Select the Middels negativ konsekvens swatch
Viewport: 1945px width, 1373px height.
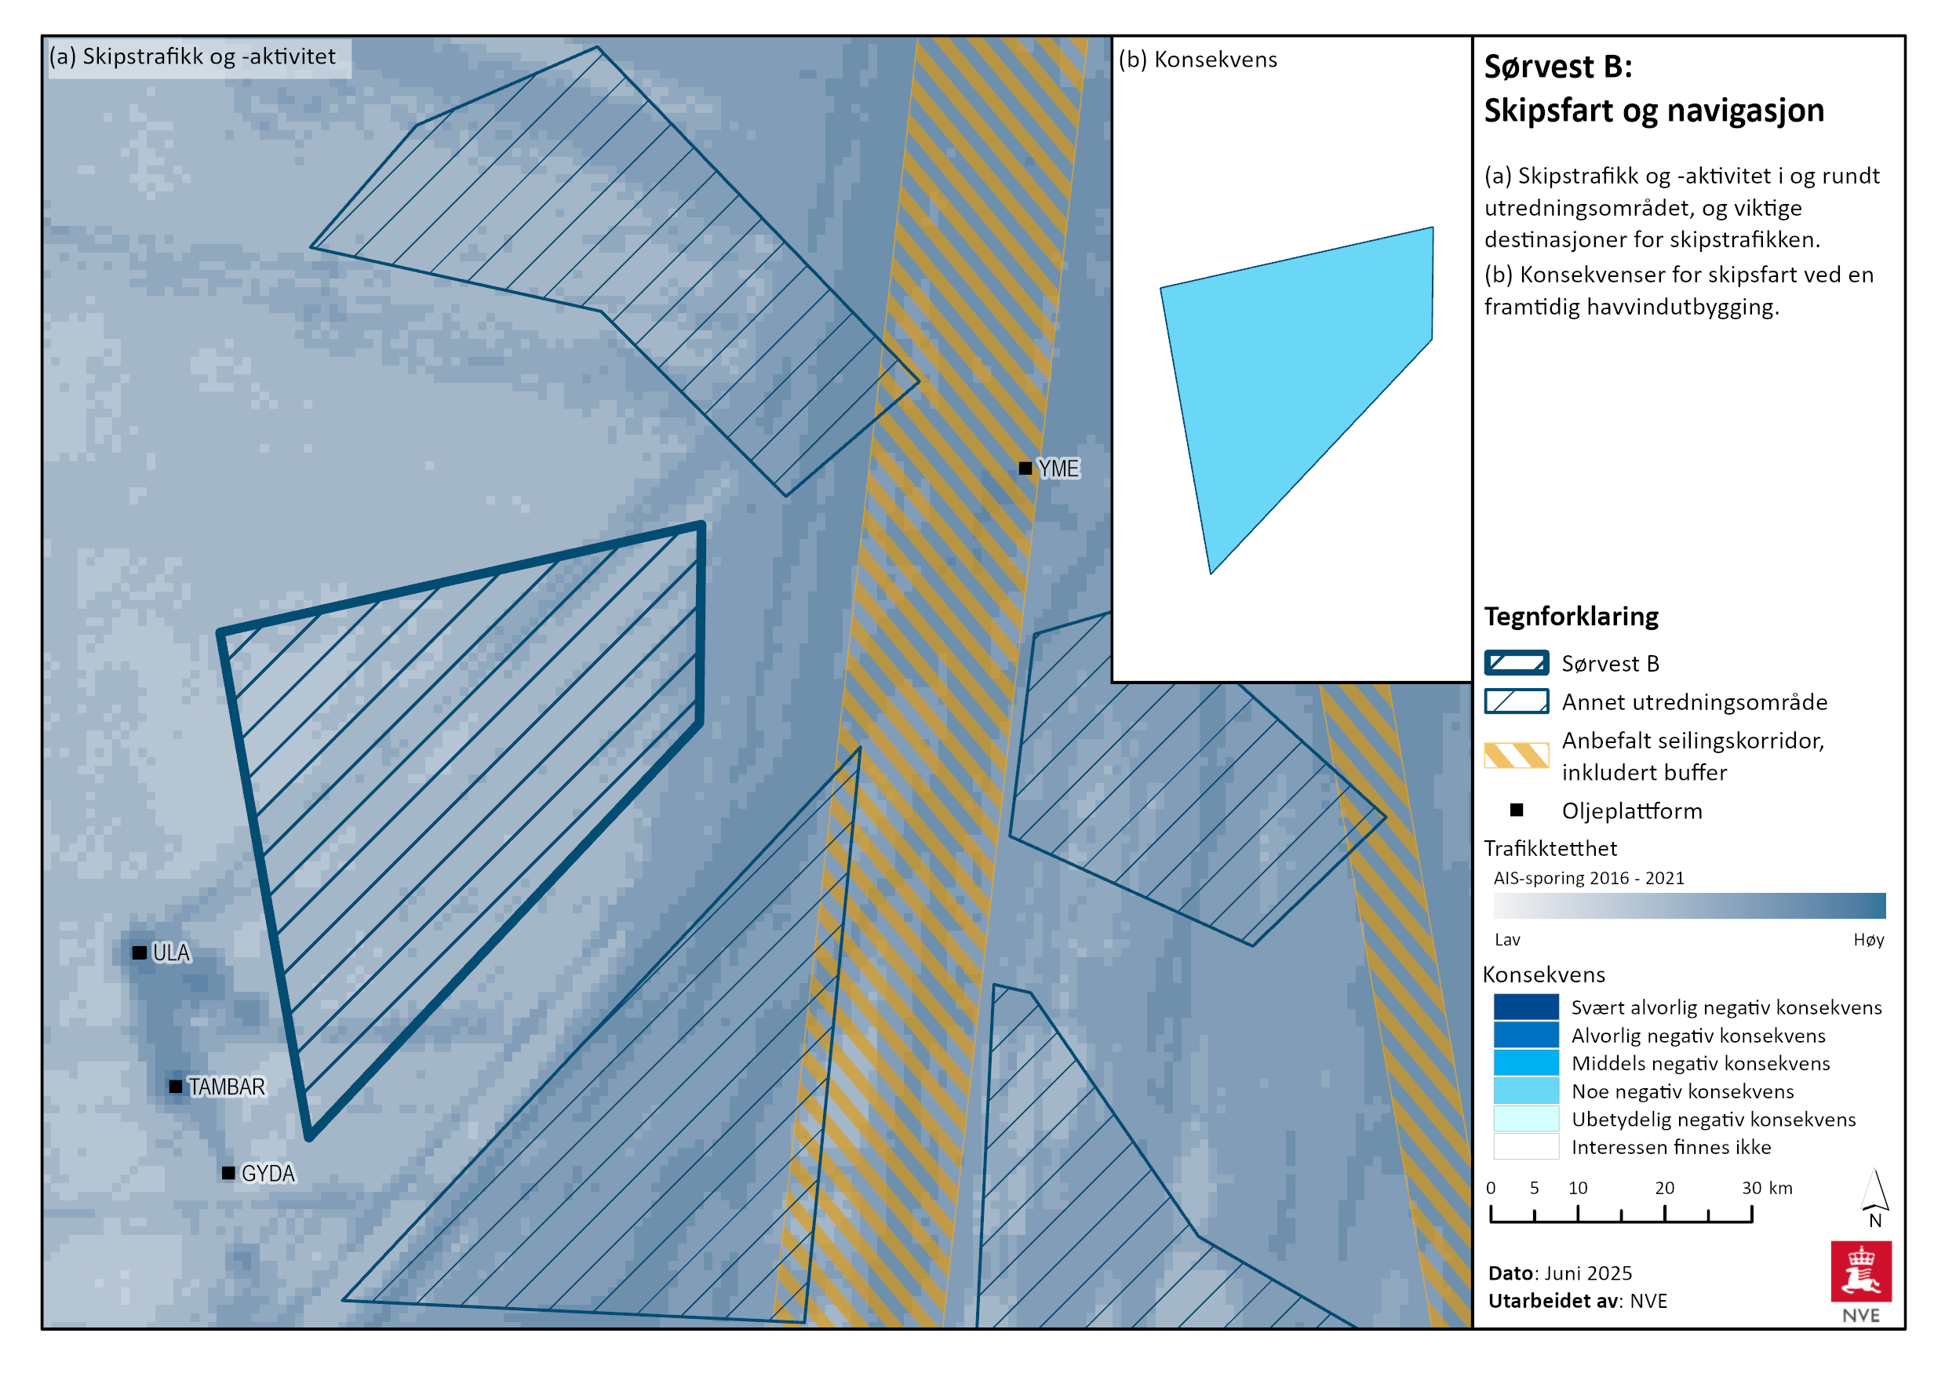[1527, 1063]
